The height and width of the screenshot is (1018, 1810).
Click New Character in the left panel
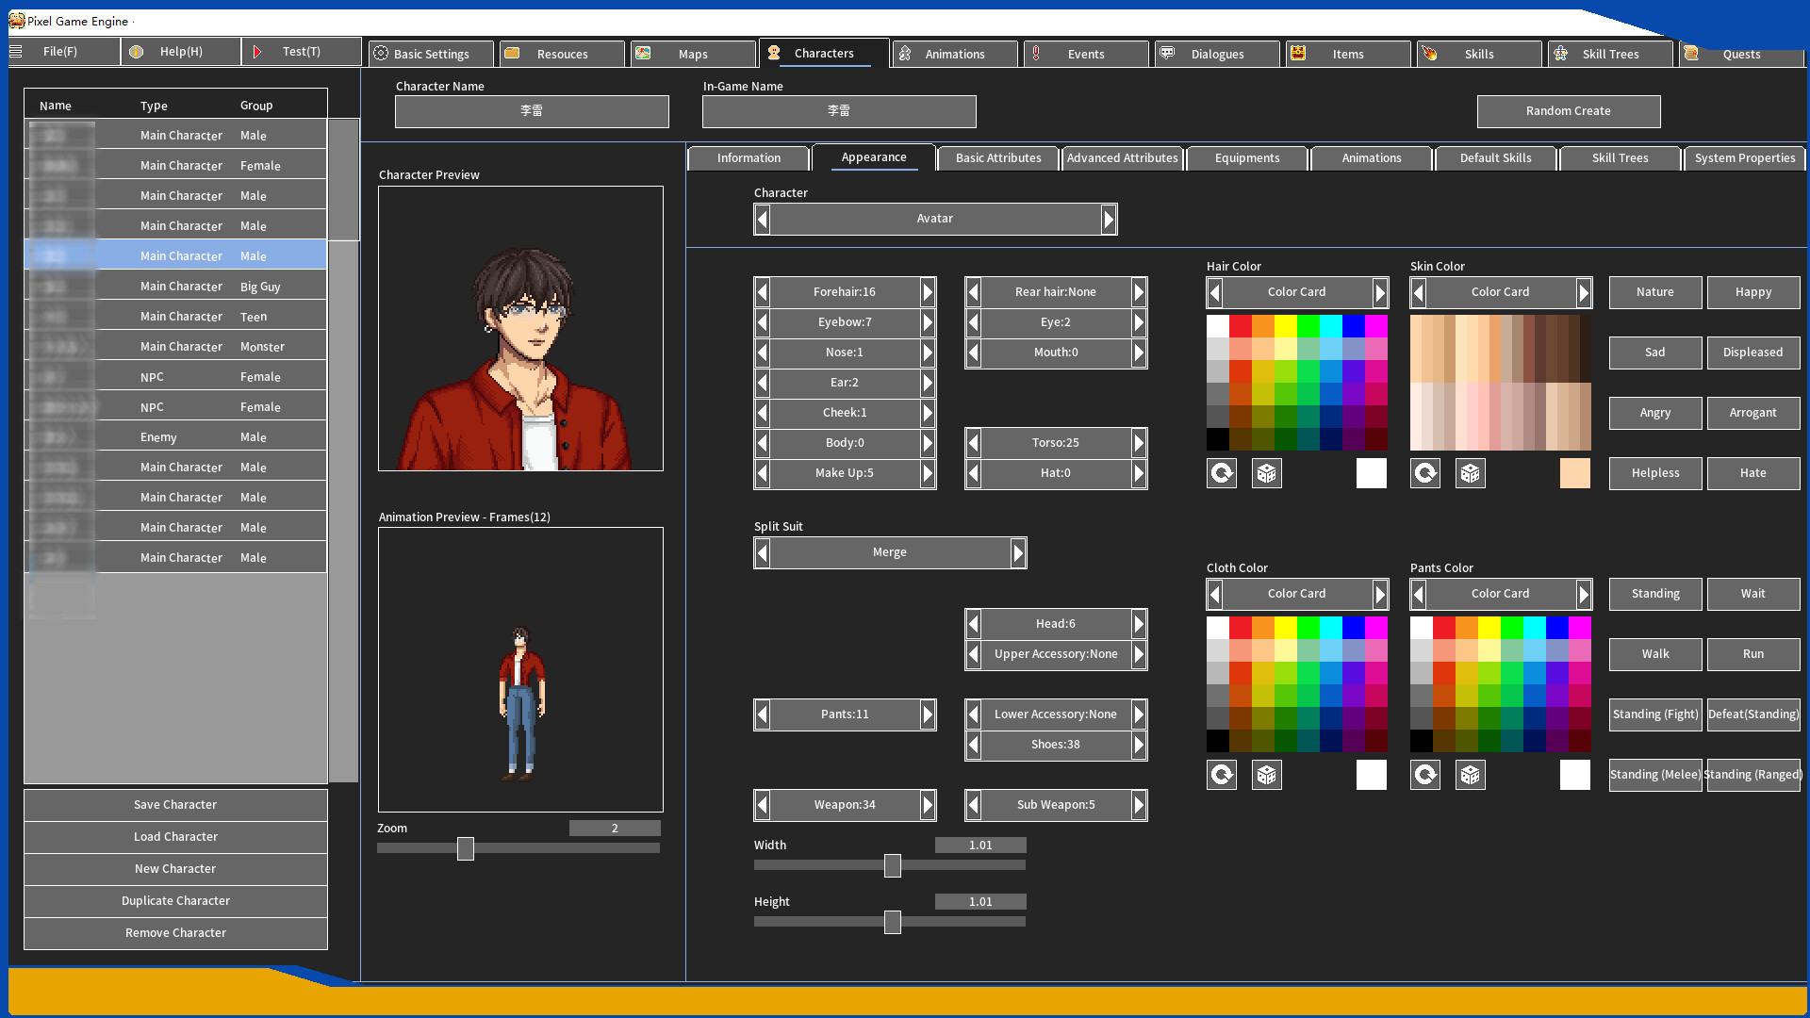[x=175, y=868]
